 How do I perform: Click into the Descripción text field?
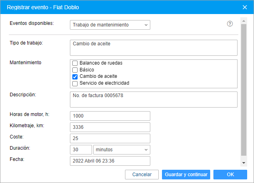[154, 100]
